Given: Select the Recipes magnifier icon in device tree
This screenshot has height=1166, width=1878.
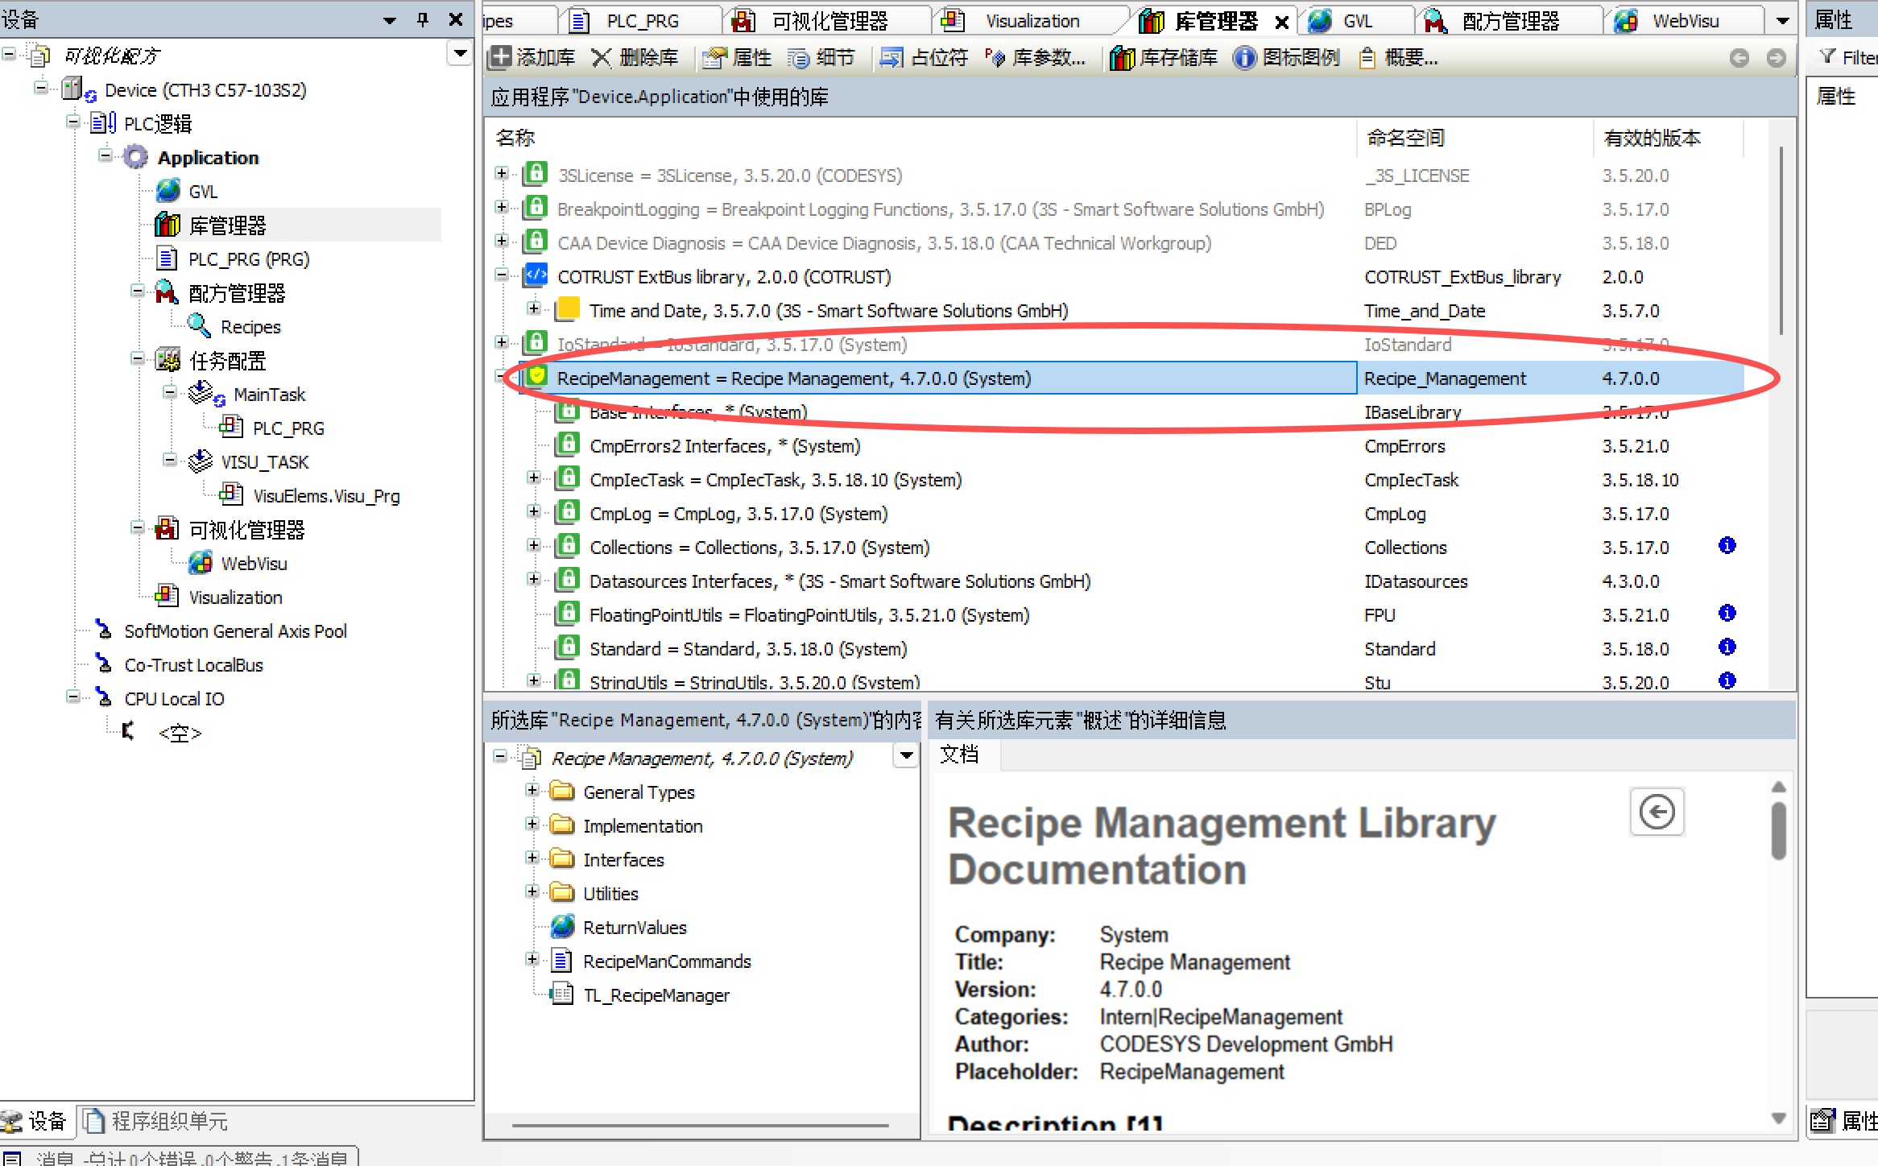Looking at the screenshot, I should point(199,326).
